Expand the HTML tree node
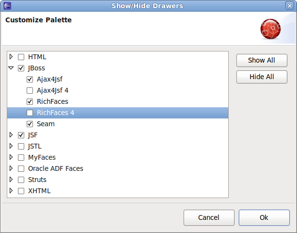The width and height of the screenshot is (297, 233). tap(11, 57)
